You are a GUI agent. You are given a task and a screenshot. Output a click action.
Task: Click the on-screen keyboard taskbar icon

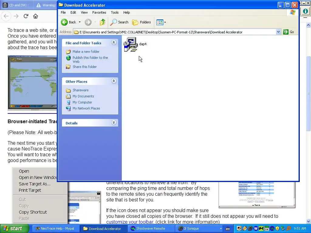pos(228,229)
